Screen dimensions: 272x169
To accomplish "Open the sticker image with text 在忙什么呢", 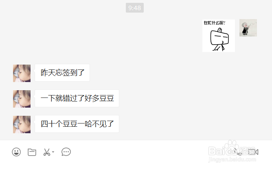I will 219,36.
